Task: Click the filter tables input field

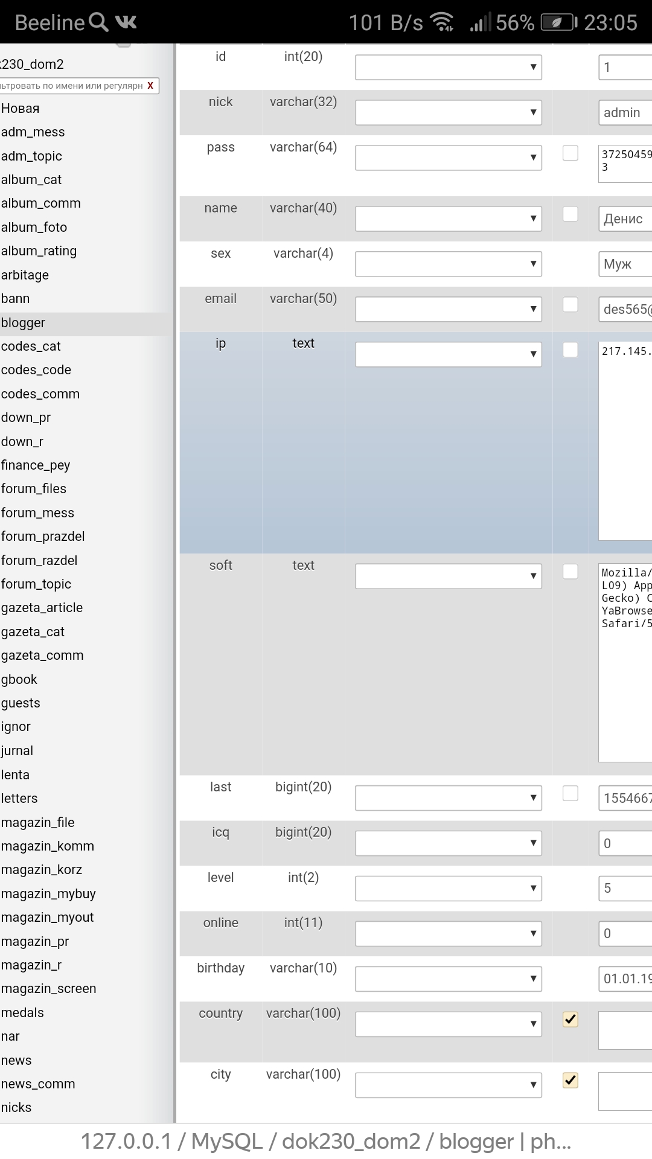Action: pos(71,86)
